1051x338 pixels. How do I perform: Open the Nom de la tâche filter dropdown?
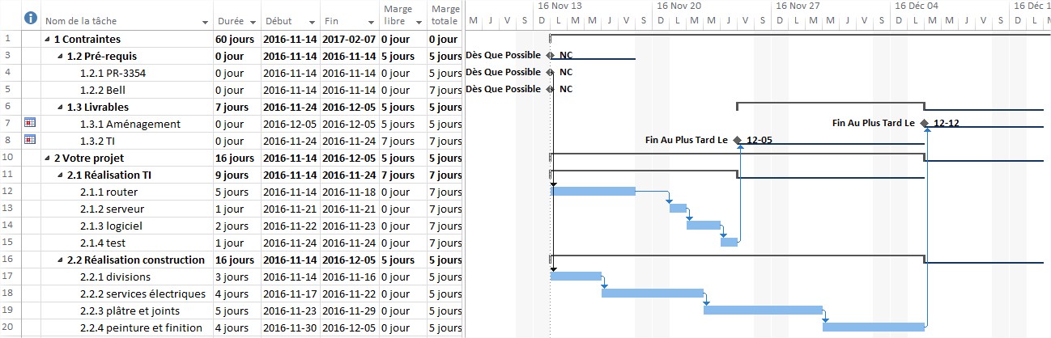click(x=207, y=22)
